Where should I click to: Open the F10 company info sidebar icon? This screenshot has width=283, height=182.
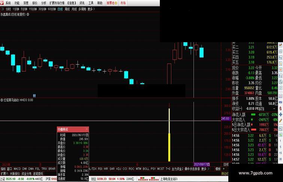tap(280, 76)
